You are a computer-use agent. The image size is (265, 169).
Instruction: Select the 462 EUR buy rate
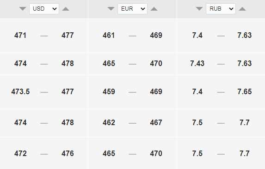[109, 123]
